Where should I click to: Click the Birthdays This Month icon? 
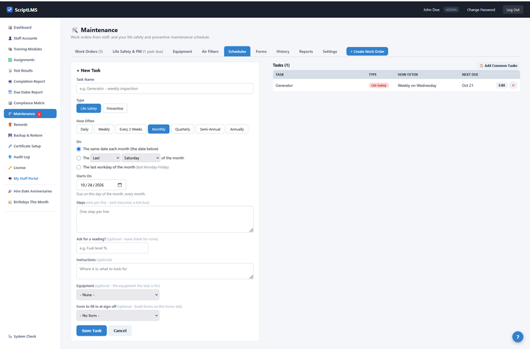[x=10, y=202]
